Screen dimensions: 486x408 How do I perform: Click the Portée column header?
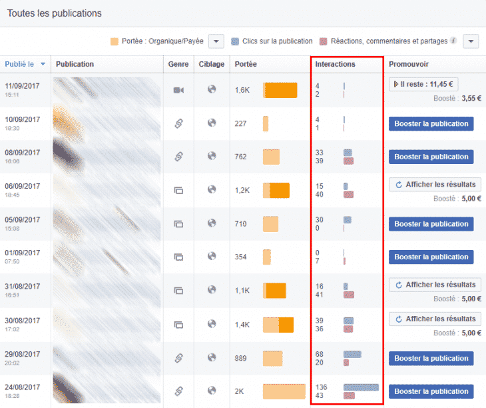pos(246,64)
